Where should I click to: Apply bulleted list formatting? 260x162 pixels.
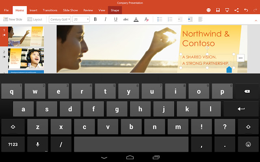[x=160, y=19]
